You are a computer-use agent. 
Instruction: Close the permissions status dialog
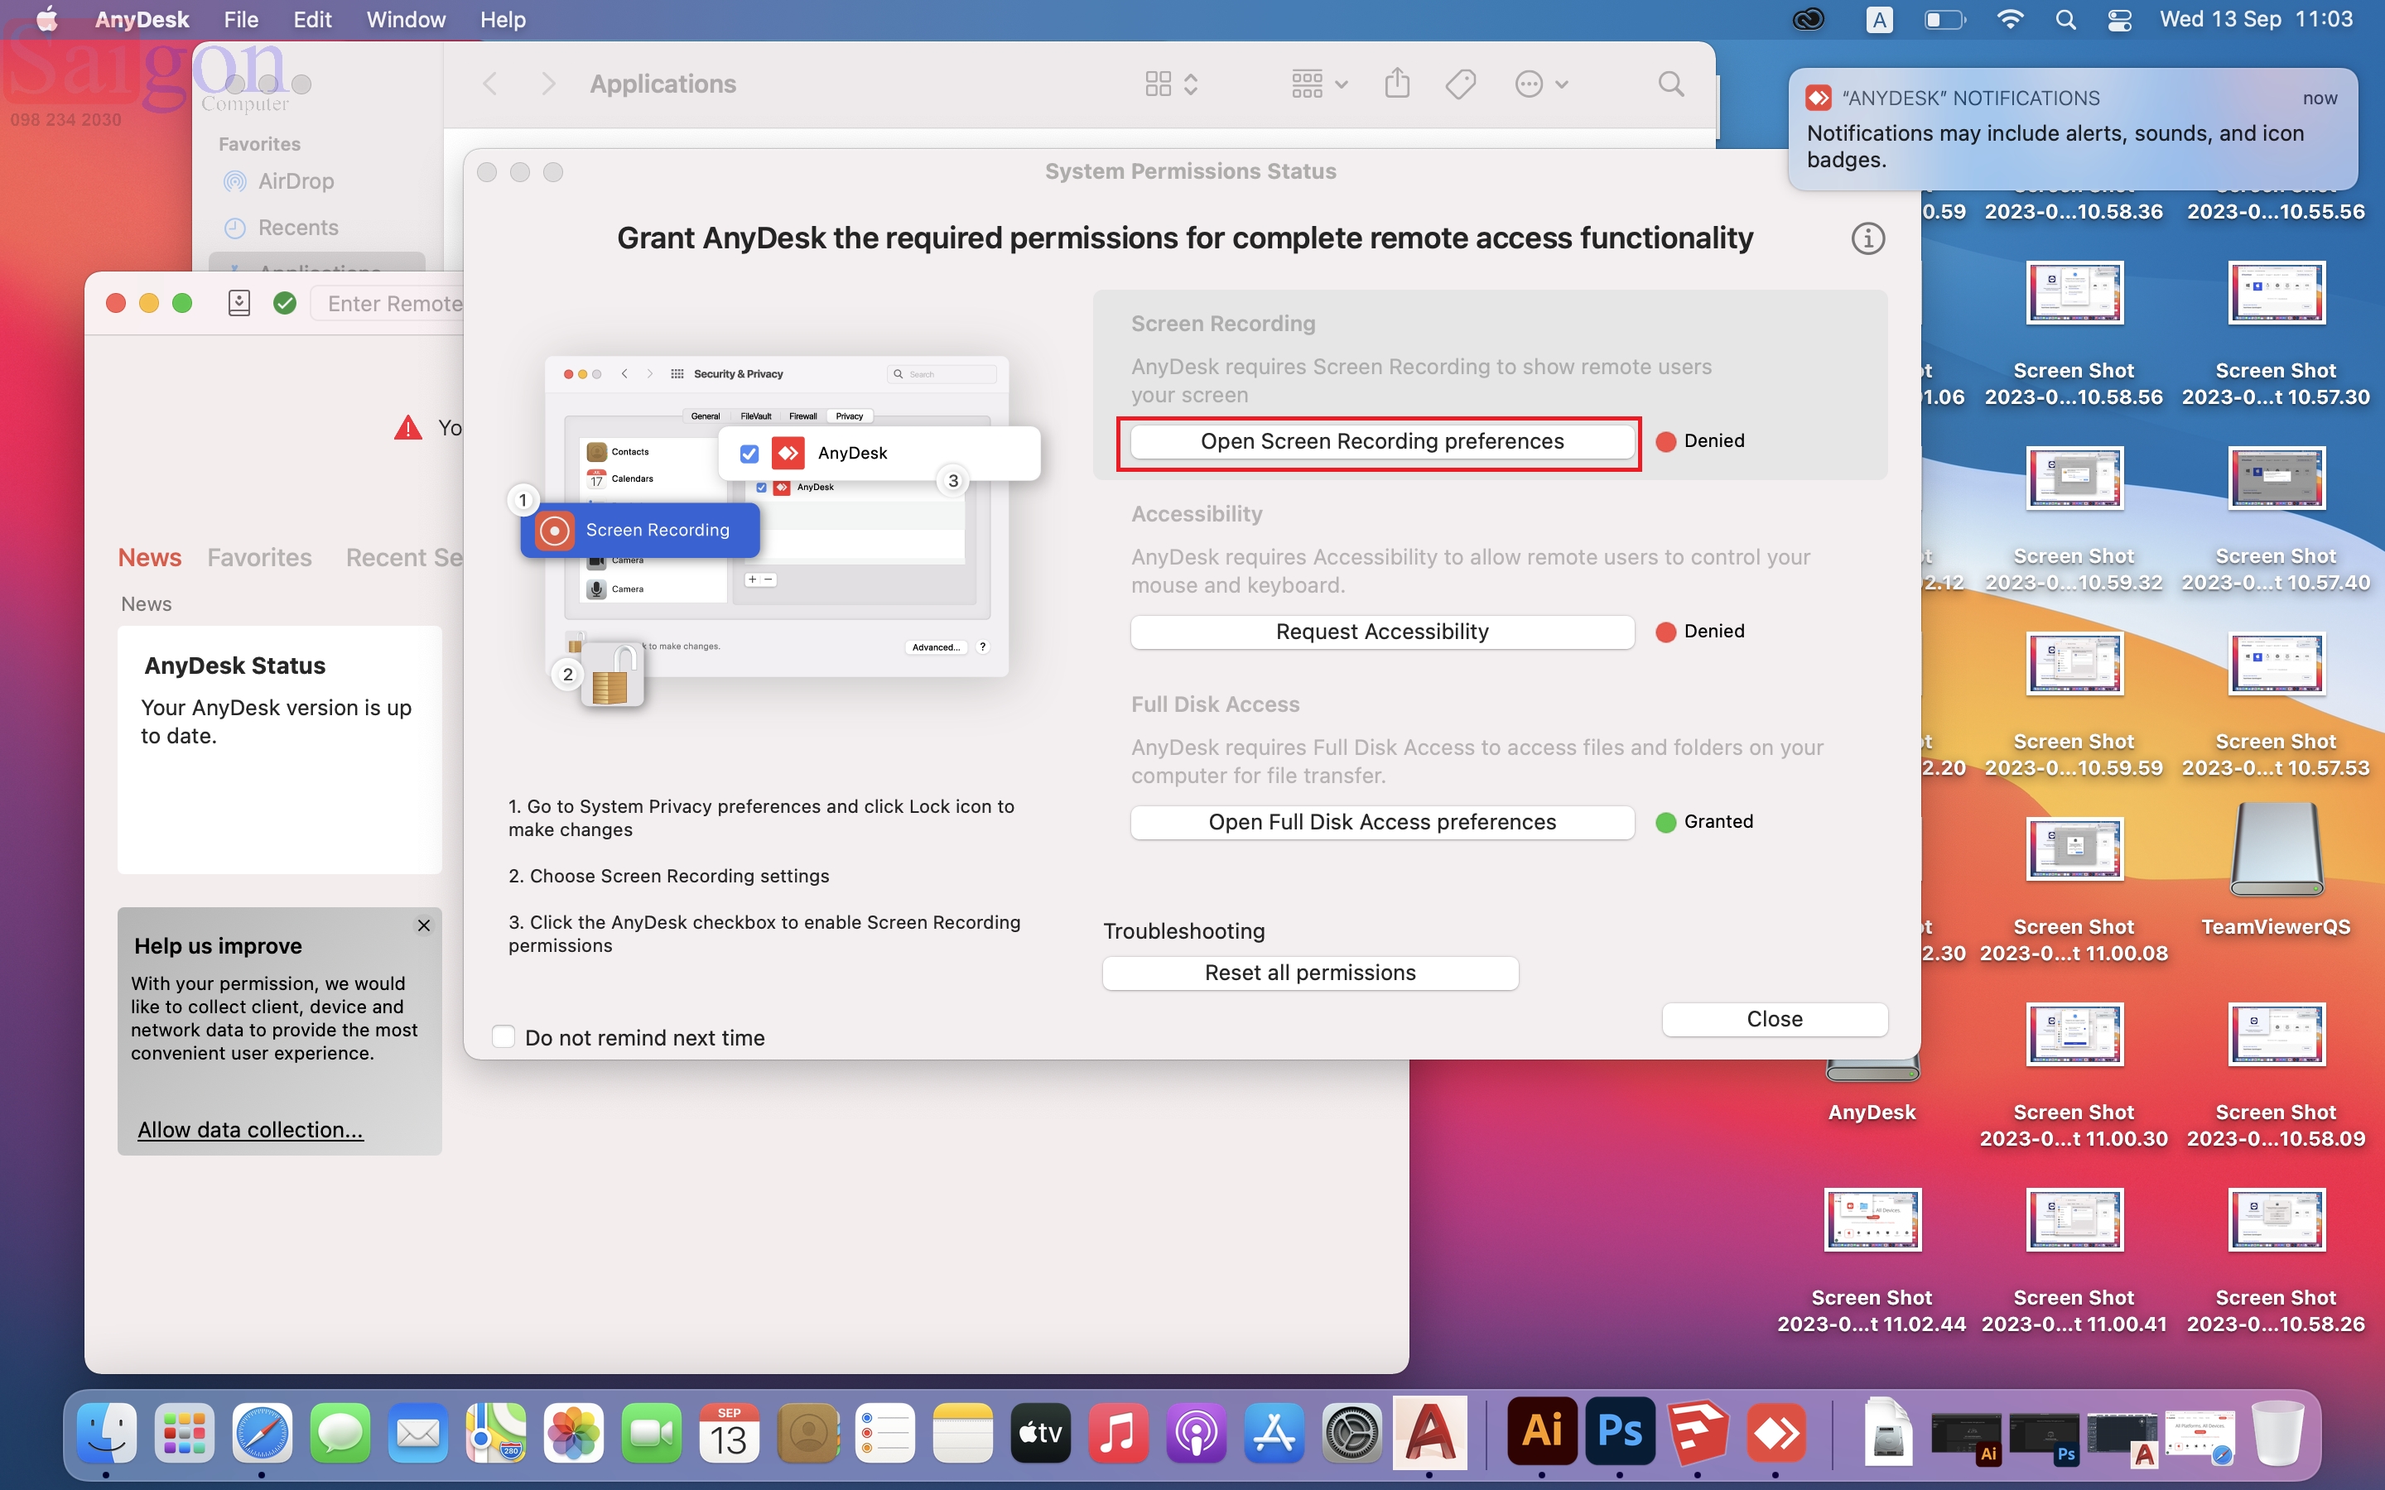tap(1774, 1019)
